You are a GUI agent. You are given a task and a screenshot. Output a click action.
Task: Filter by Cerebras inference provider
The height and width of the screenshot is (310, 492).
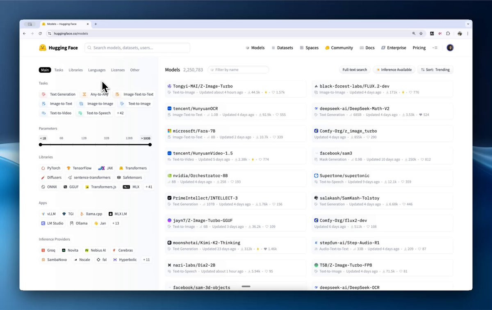click(x=123, y=250)
